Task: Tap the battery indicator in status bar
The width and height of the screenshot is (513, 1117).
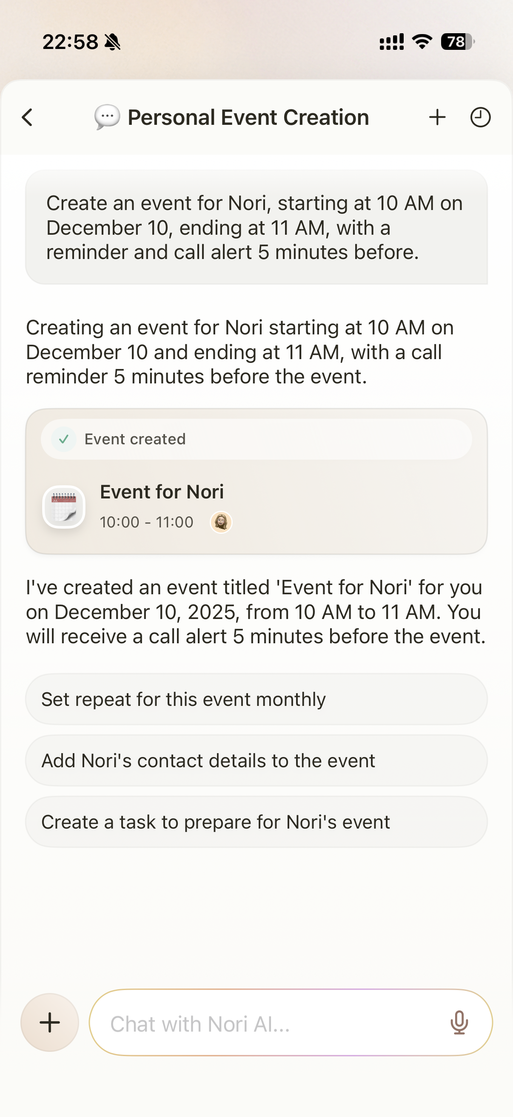Action: point(457,42)
